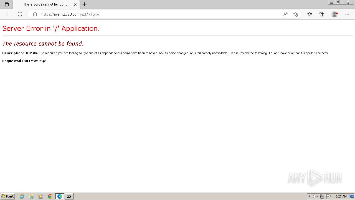Screen dimensions: 355x200
Task: Open the volume speaker tray icon
Action: (x=315, y=196)
